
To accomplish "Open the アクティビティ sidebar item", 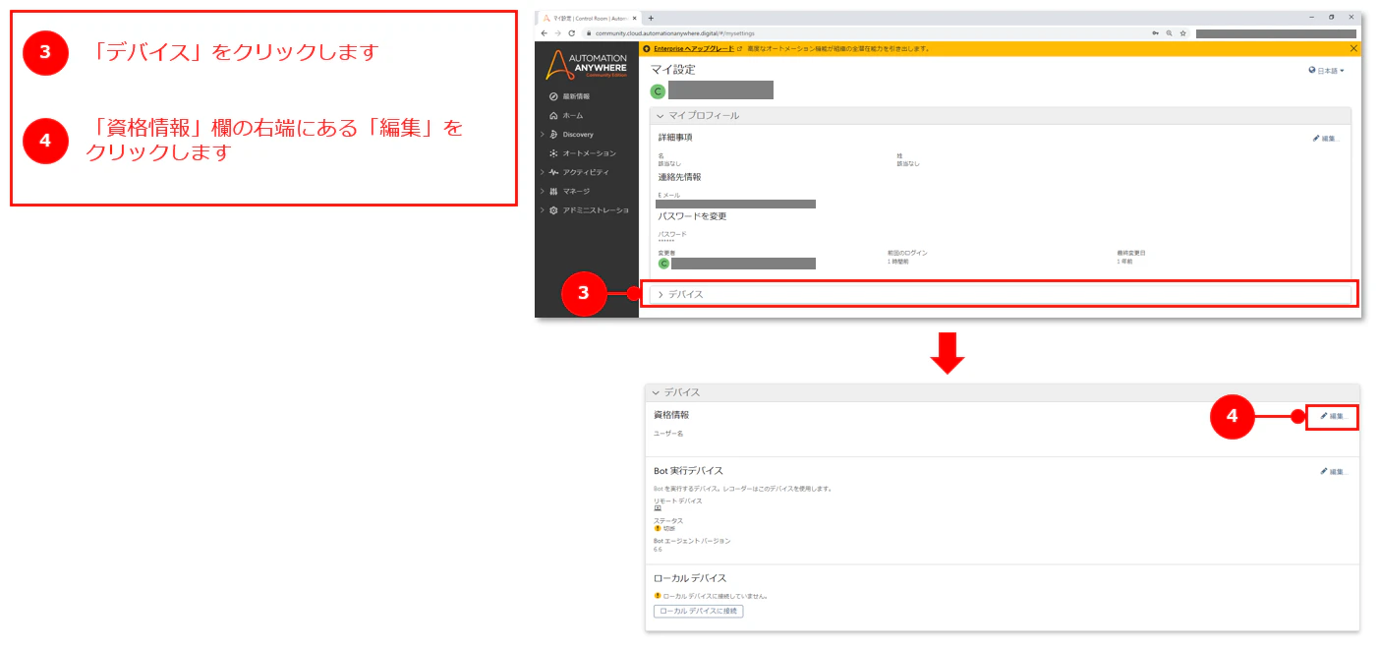I will 579,172.
